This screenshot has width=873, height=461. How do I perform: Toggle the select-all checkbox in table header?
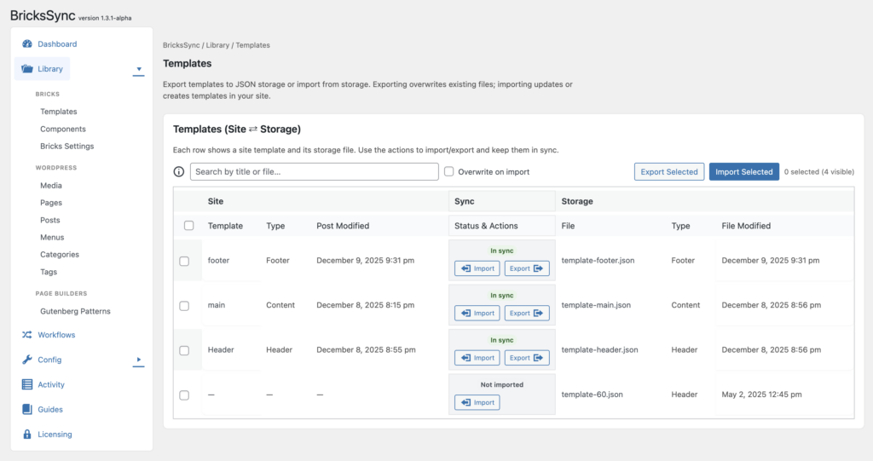[189, 226]
